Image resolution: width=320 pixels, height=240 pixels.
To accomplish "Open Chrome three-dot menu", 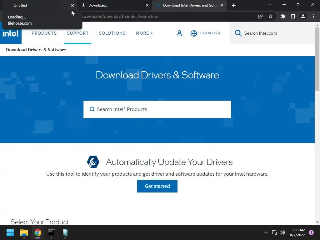I will coord(313,16).
